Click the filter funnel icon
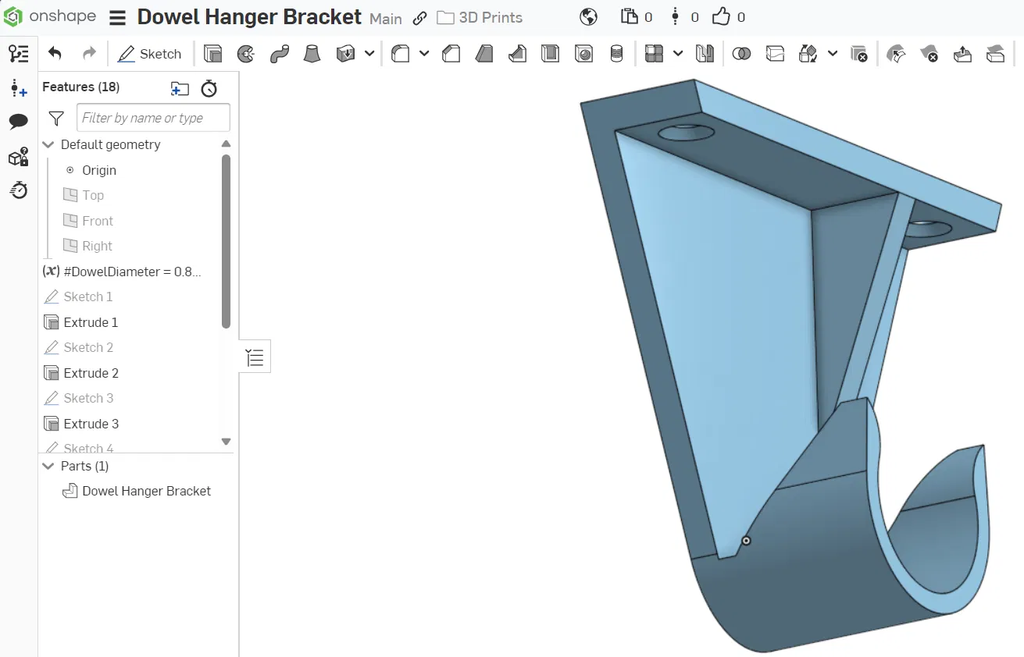 pos(56,118)
